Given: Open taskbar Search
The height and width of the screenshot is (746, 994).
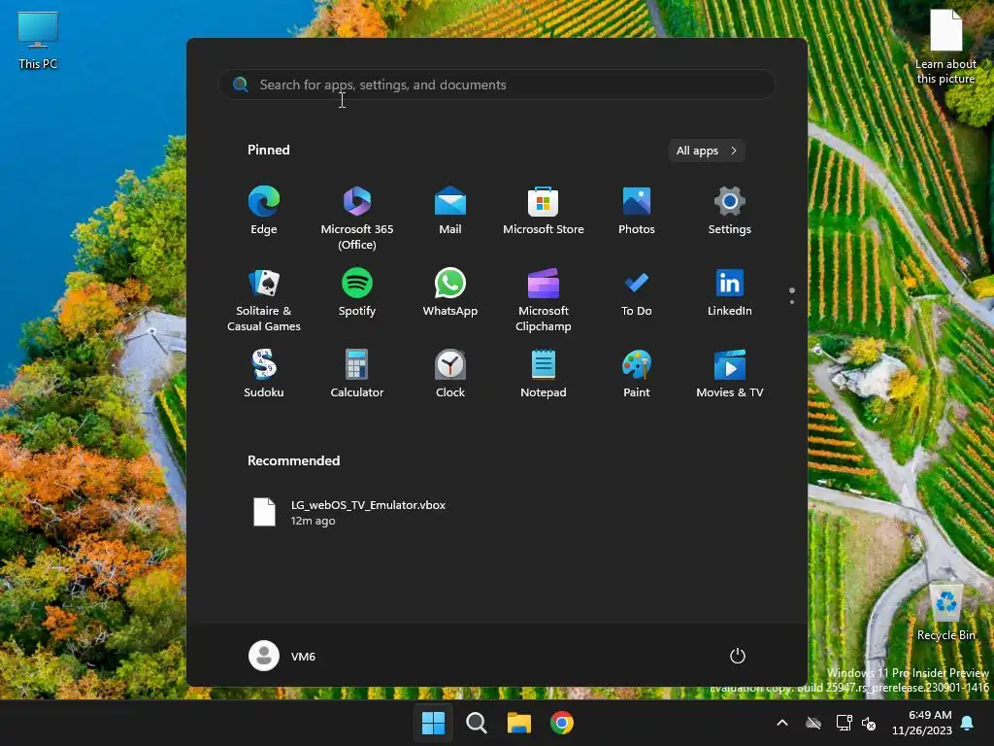Looking at the screenshot, I should point(476,723).
